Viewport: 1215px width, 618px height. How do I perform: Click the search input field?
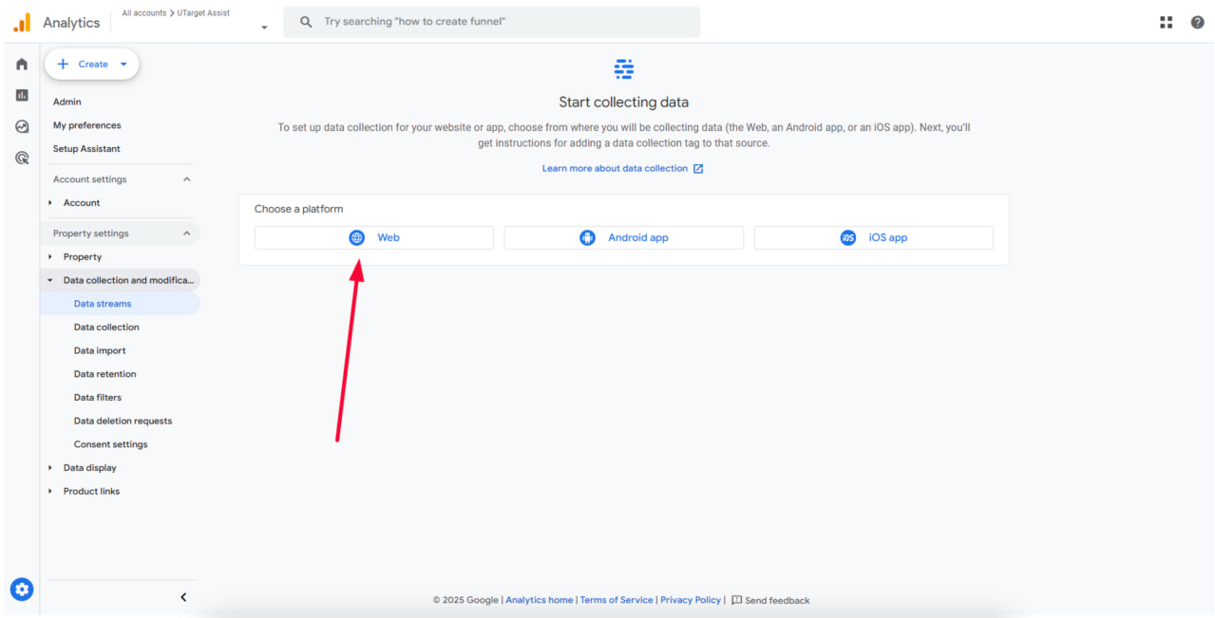tap(491, 22)
